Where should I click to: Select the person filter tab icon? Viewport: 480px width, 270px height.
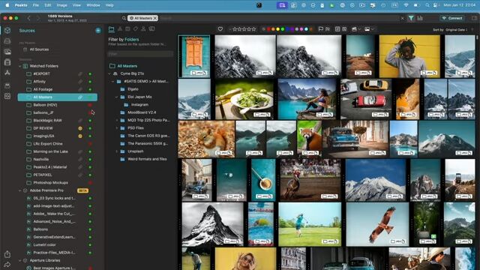[x=143, y=28]
